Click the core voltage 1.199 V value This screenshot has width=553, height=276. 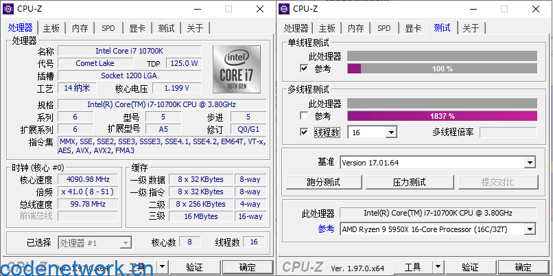177,88
